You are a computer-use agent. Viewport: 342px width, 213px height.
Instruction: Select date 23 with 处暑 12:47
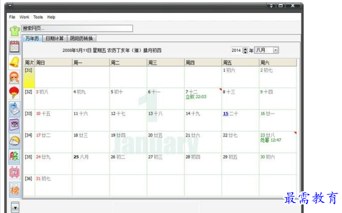(278, 142)
